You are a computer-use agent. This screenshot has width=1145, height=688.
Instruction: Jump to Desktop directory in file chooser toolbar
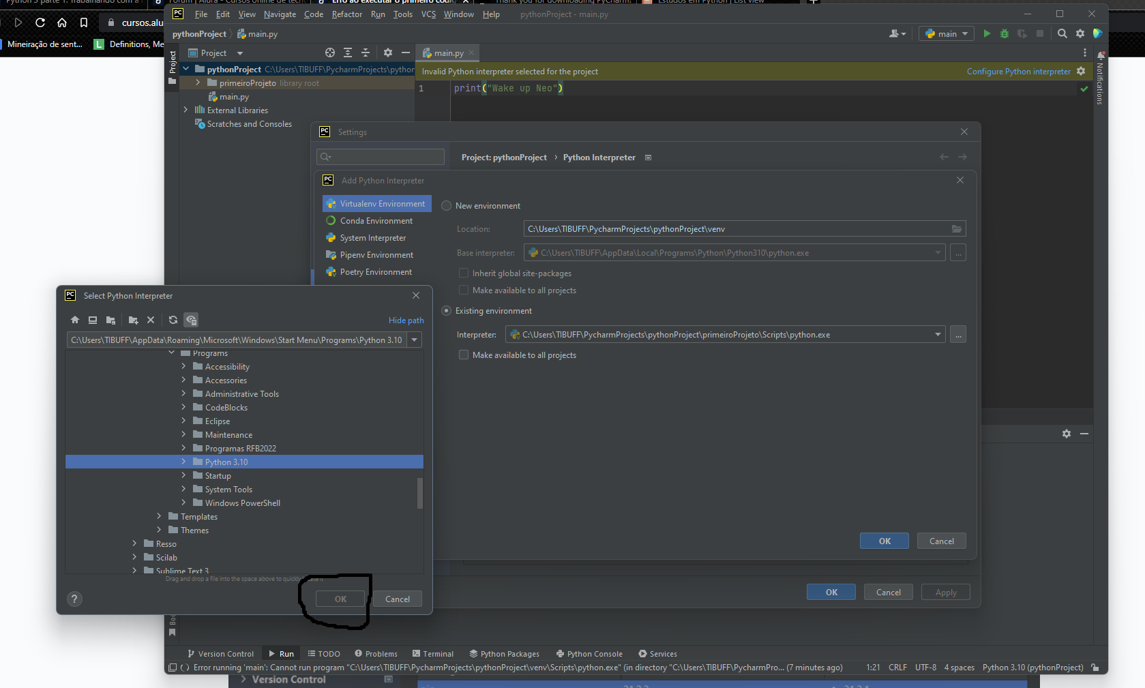coord(93,320)
